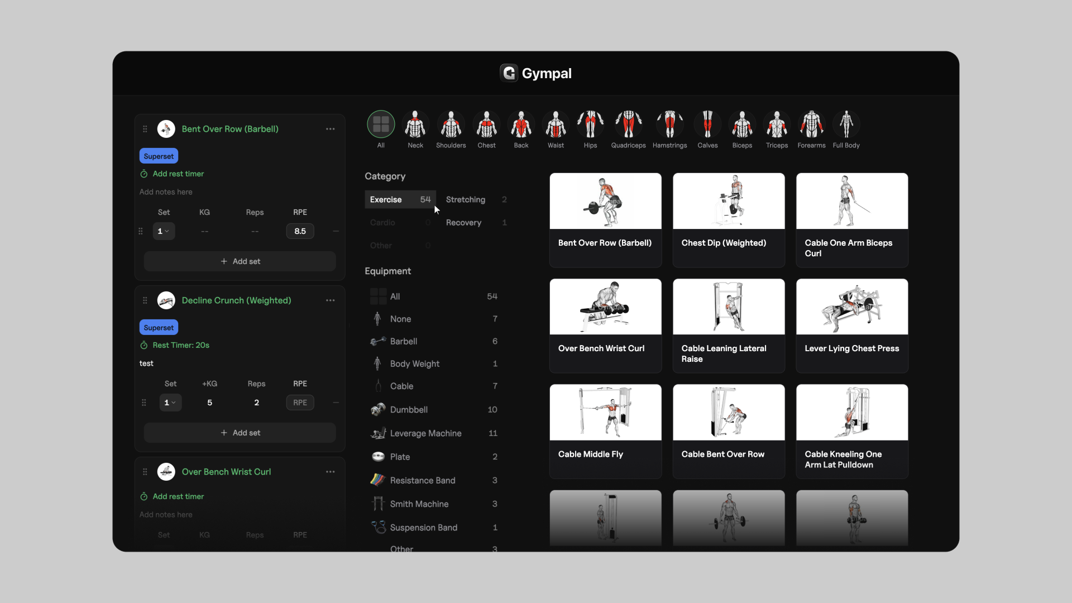
Task: Select the Body Weight equipment filter
Action: click(x=434, y=363)
